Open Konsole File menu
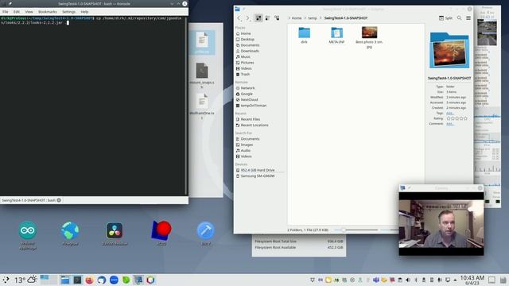 tap(6, 12)
